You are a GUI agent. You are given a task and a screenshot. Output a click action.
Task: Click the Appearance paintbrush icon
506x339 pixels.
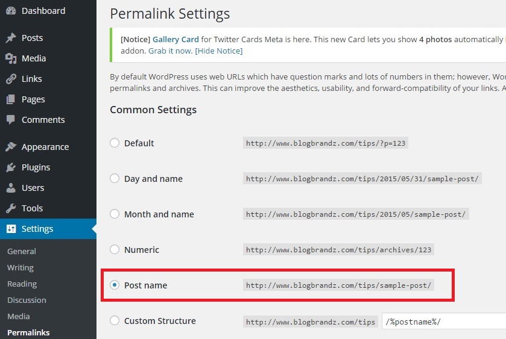(11, 147)
